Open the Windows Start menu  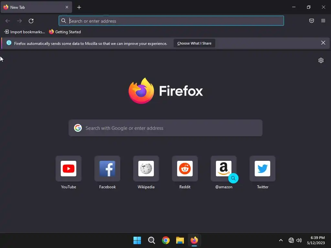(x=137, y=240)
